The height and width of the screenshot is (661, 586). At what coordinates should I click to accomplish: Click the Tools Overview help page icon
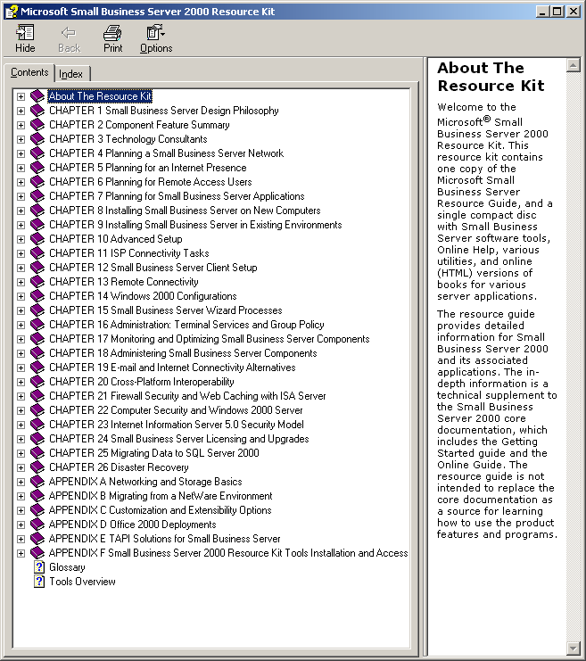click(x=38, y=582)
